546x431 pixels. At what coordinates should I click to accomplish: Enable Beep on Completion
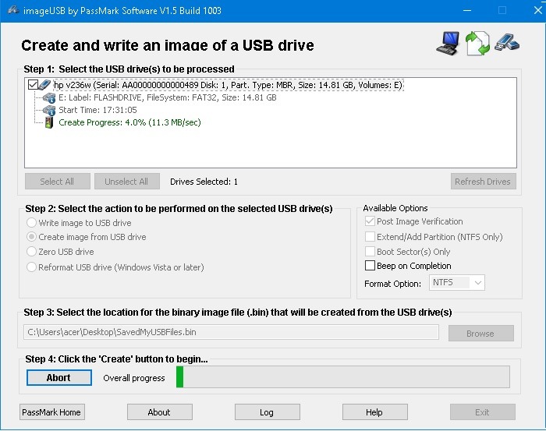[x=370, y=266]
